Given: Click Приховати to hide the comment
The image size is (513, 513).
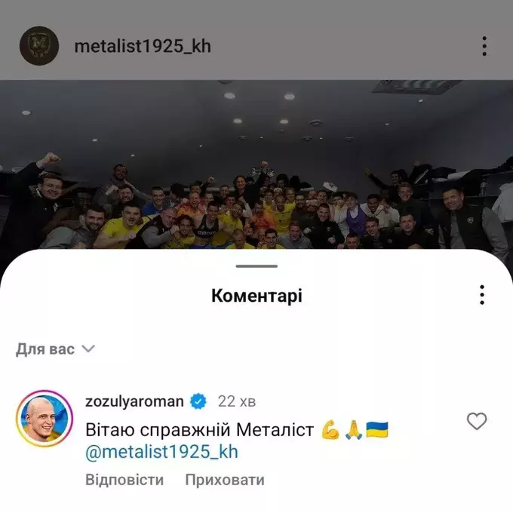Looking at the screenshot, I should (225, 480).
